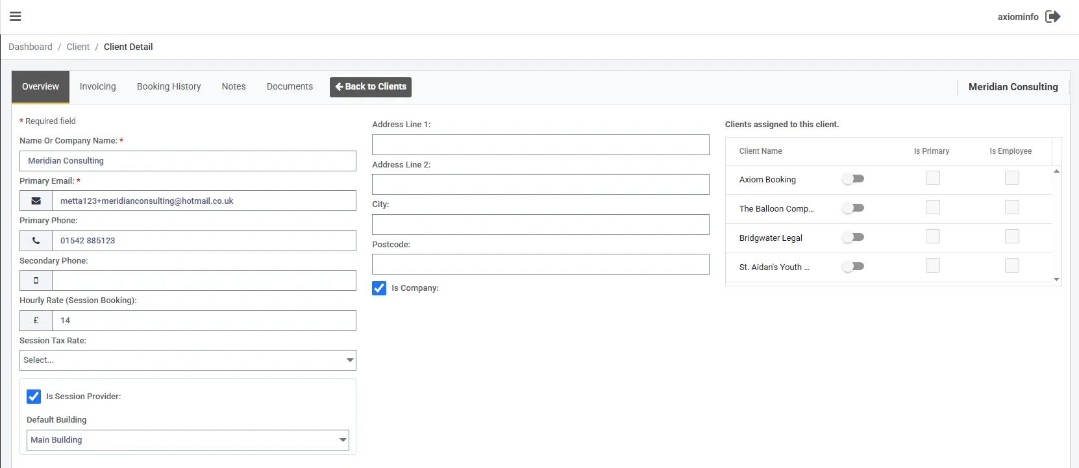This screenshot has width=1079, height=468.
Task: Check Is Employee for Bridgewater Legal
Action: click(x=1012, y=236)
